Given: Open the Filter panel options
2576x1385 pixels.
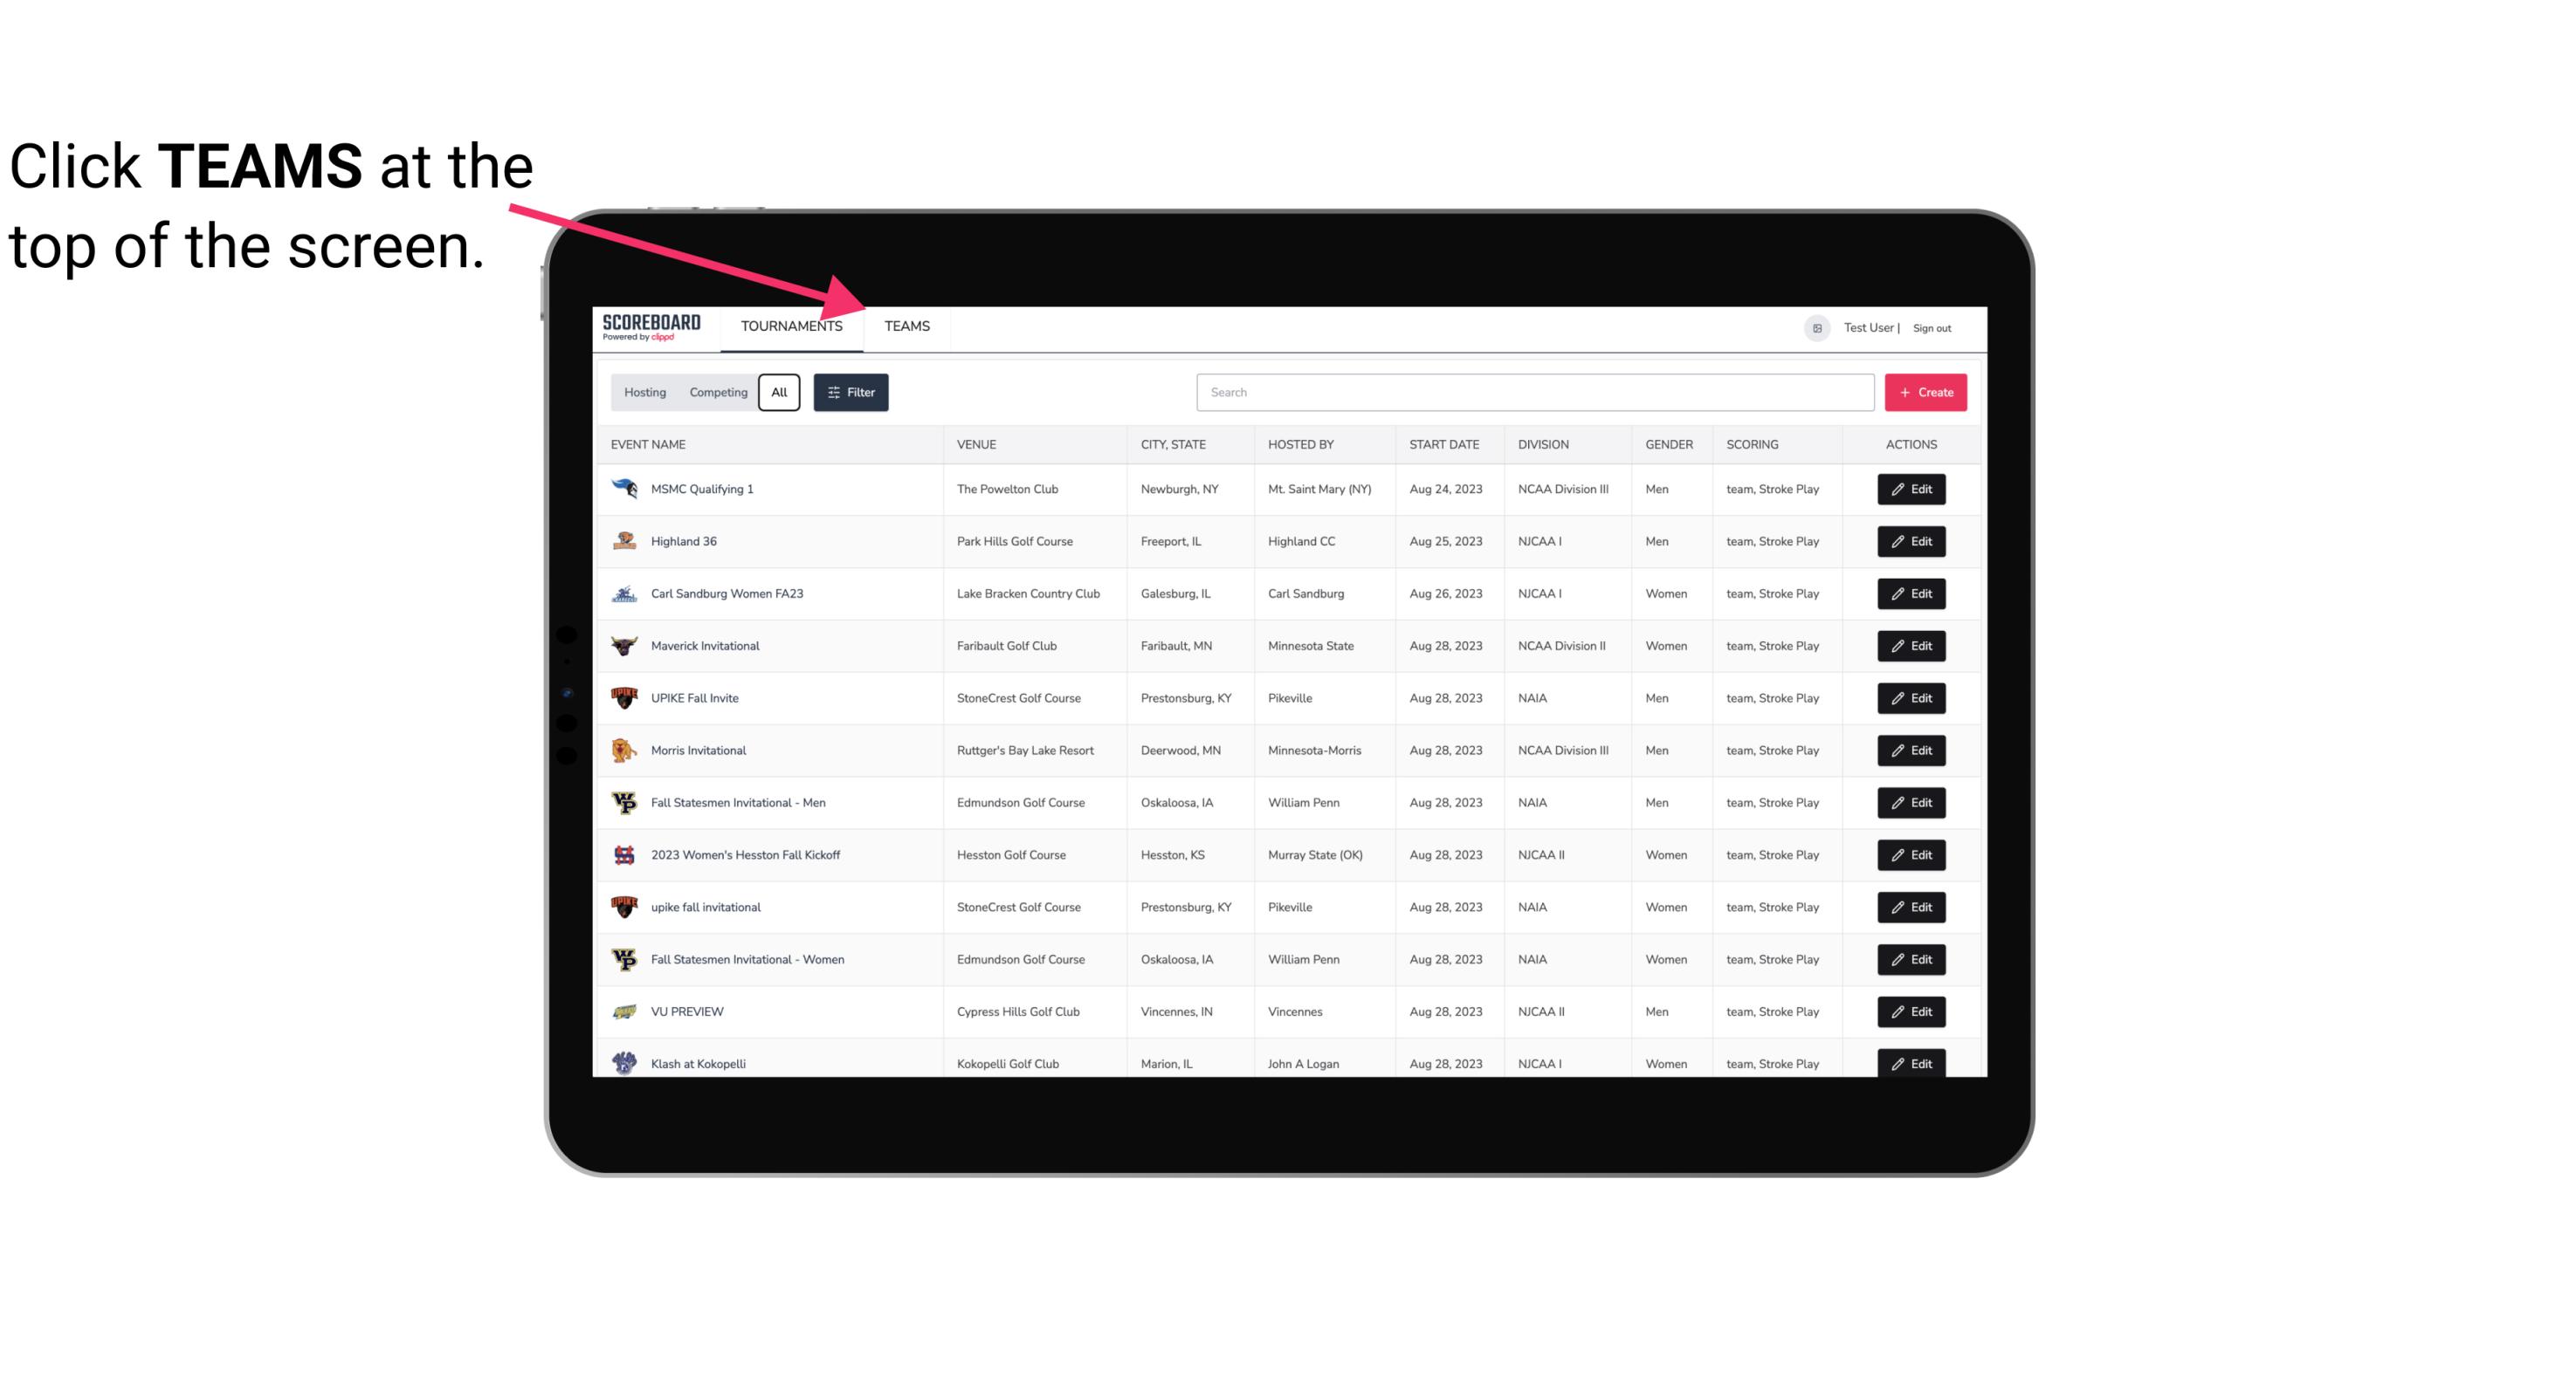Looking at the screenshot, I should pyautogui.click(x=853, y=393).
